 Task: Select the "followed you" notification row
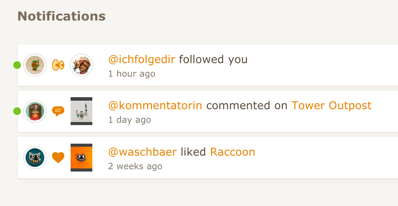point(208,65)
